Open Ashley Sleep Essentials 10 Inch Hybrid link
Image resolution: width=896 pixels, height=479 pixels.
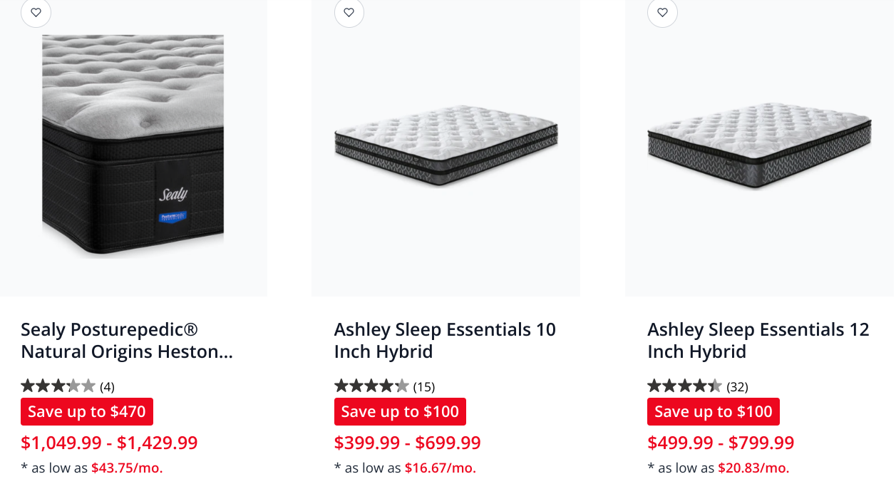click(445, 341)
